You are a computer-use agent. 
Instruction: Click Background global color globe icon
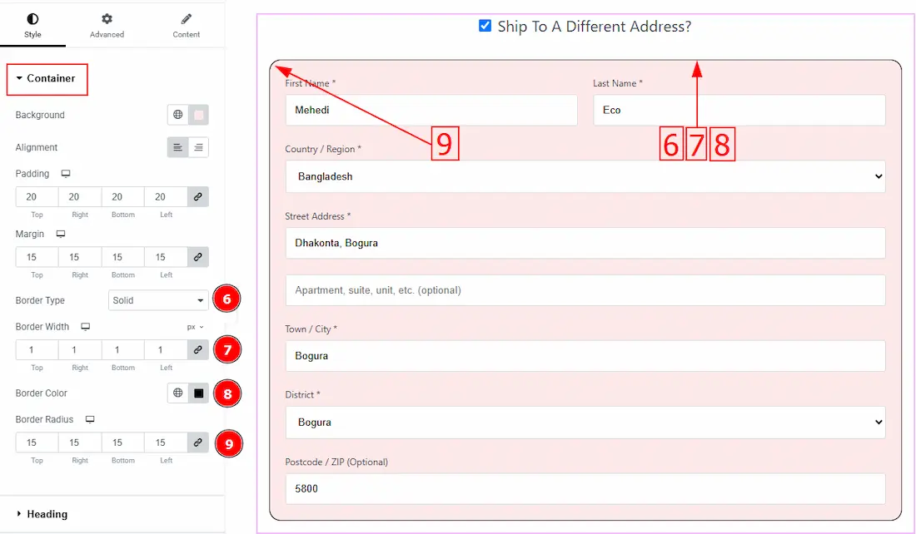pos(177,115)
